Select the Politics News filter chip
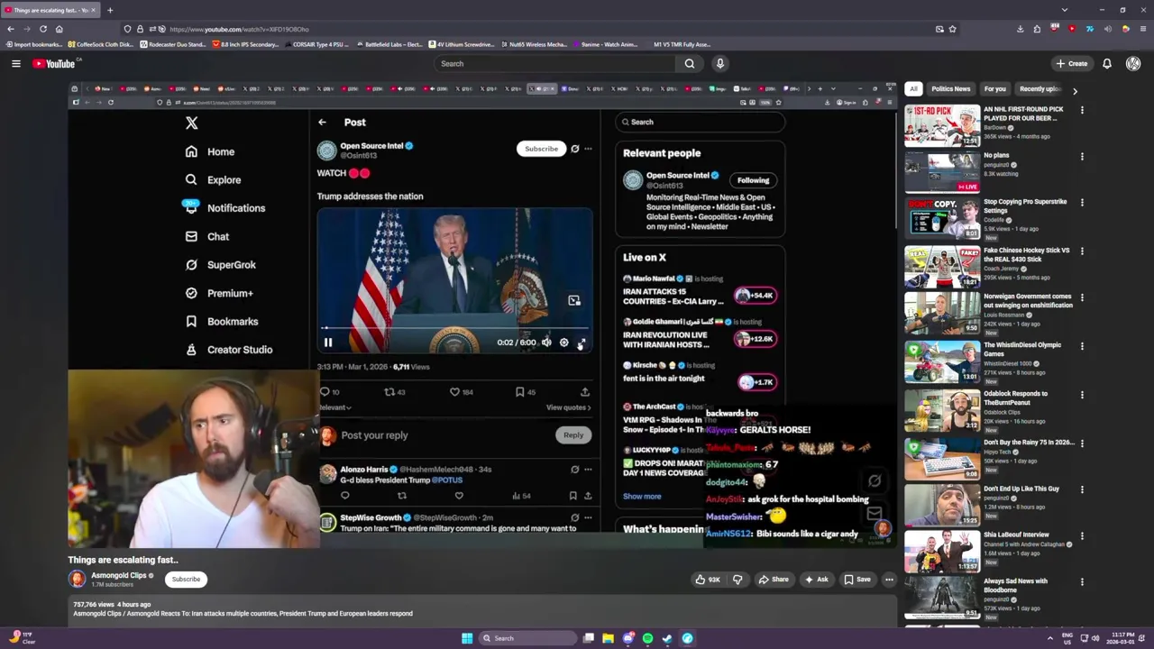This screenshot has height=649, width=1154. click(x=950, y=89)
